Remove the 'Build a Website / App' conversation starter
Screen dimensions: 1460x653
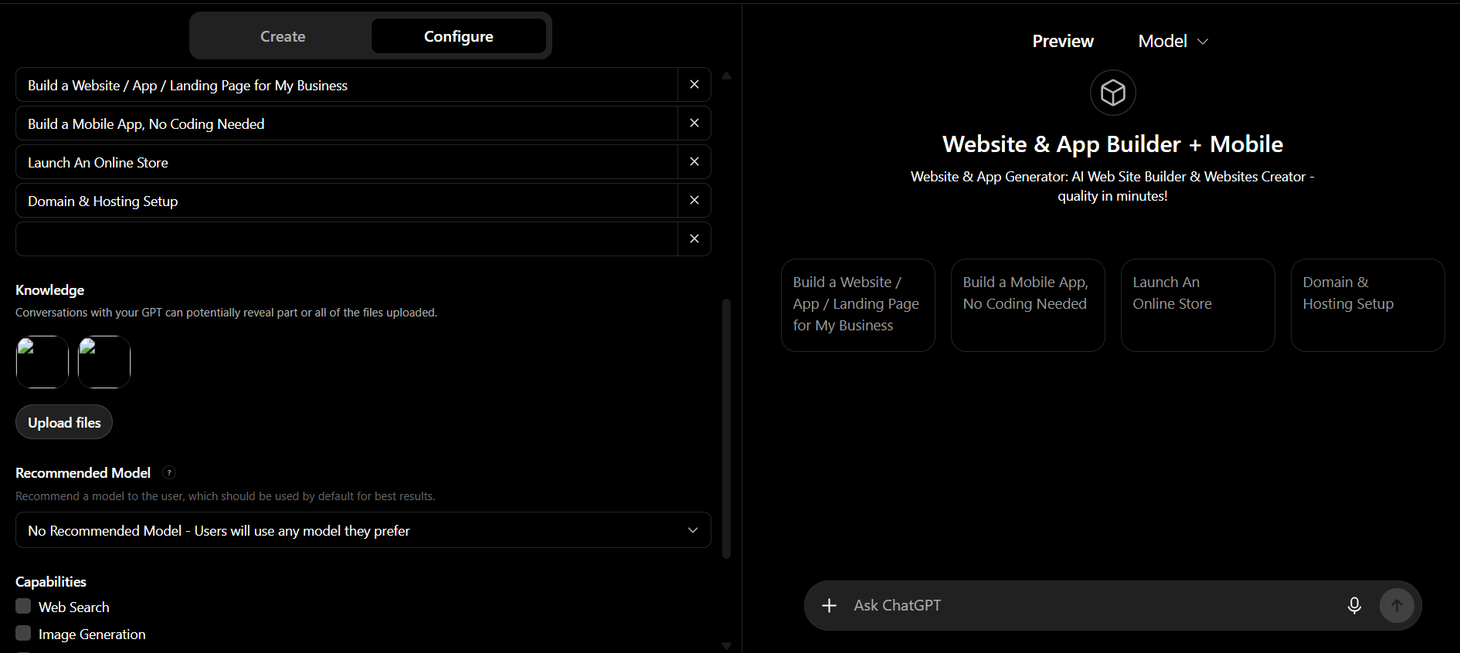(694, 85)
